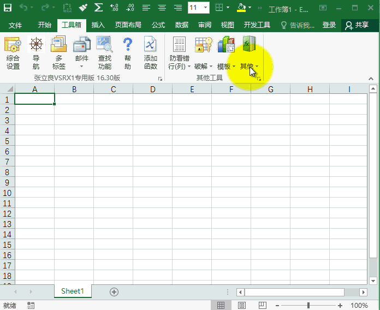Screen dimensions: 380x310
Task: Switch to the 插入 ribbon tab
Action: [98, 26]
